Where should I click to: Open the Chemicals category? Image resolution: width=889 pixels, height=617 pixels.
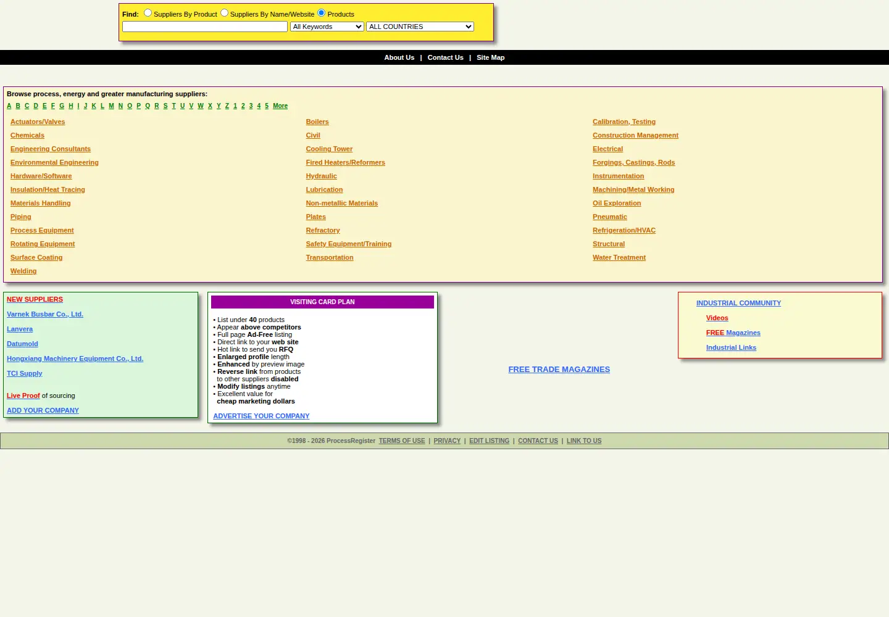27,136
